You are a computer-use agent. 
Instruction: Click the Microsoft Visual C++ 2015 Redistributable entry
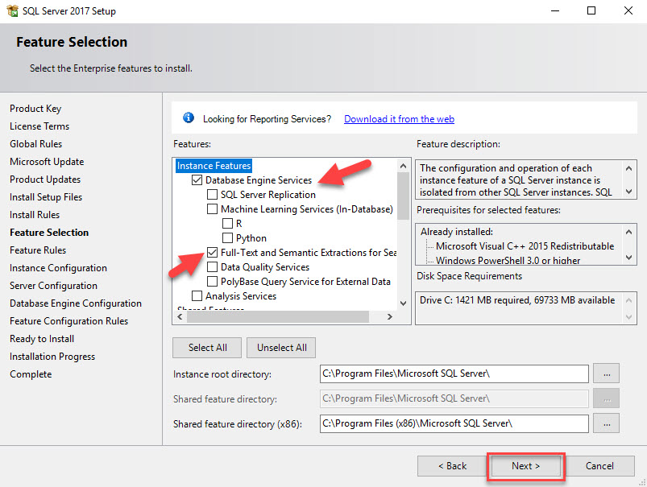pos(525,246)
